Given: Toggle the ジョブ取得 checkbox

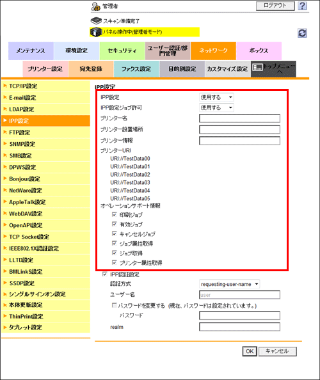Looking at the screenshot, I should tap(115, 253).
